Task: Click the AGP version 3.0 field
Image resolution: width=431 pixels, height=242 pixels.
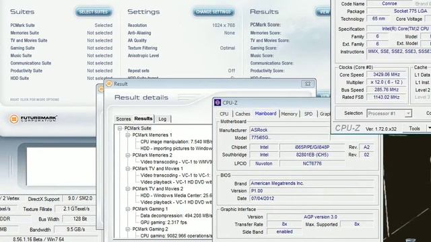Action: [x=321, y=216]
